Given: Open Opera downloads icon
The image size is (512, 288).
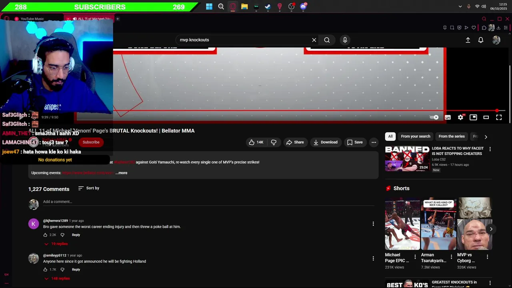Looking at the screenshot, I should [499, 28].
